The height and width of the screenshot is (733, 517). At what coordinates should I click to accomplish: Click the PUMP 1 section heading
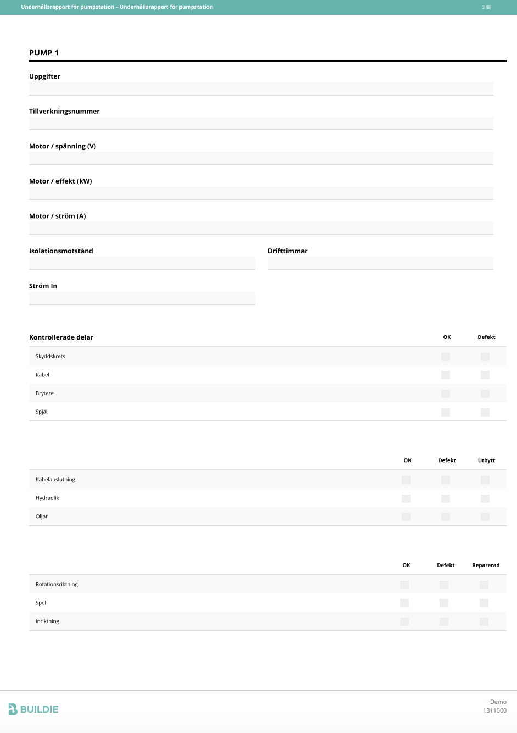tap(44, 53)
